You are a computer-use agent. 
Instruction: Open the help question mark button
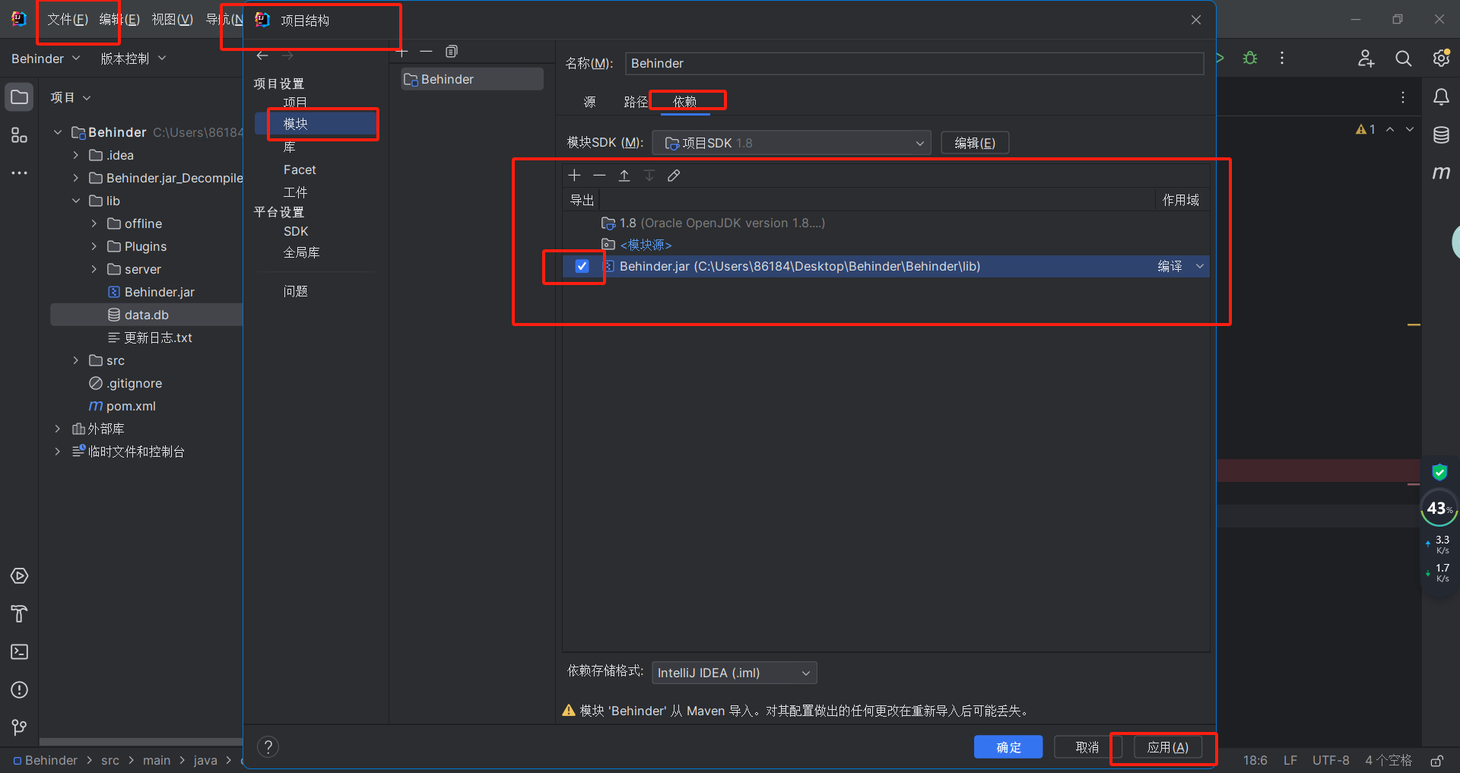pos(268,747)
